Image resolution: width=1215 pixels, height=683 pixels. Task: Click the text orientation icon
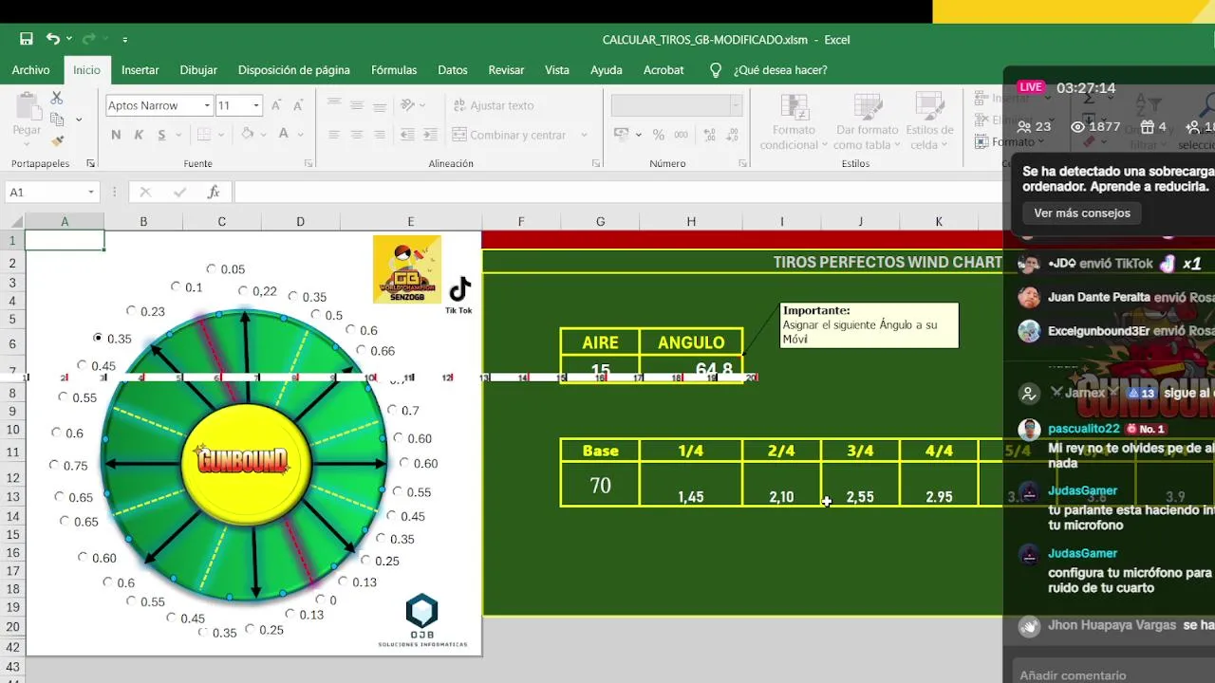(x=408, y=105)
